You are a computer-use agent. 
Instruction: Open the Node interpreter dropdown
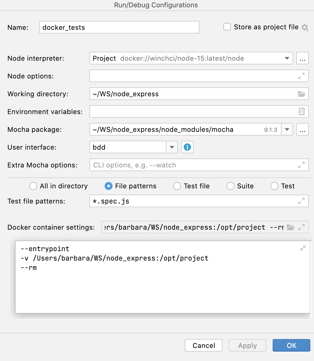click(x=287, y=58)
